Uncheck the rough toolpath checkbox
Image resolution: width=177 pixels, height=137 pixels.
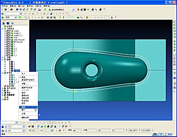pos(7,31)
